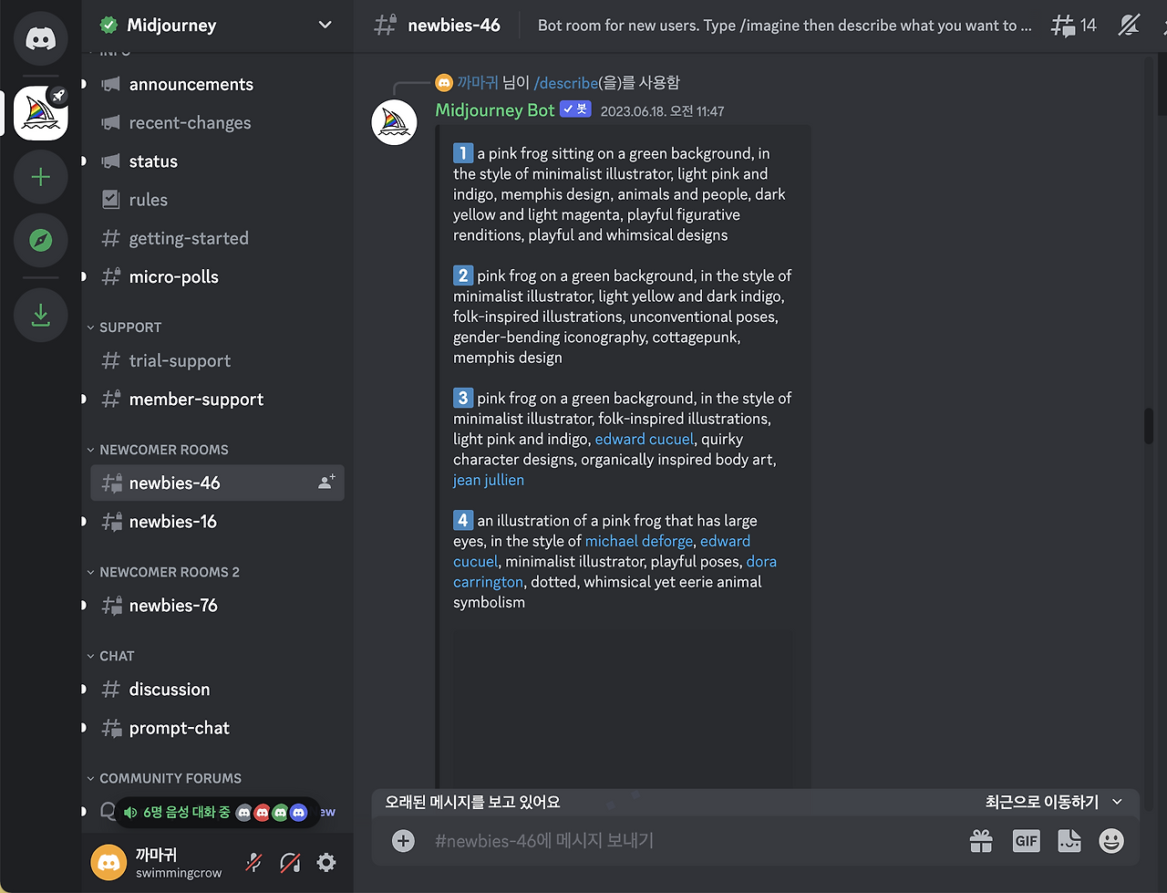This screenshot has height=893, width=1167.
Task: Open the status channel
Action: coord(217,161)
